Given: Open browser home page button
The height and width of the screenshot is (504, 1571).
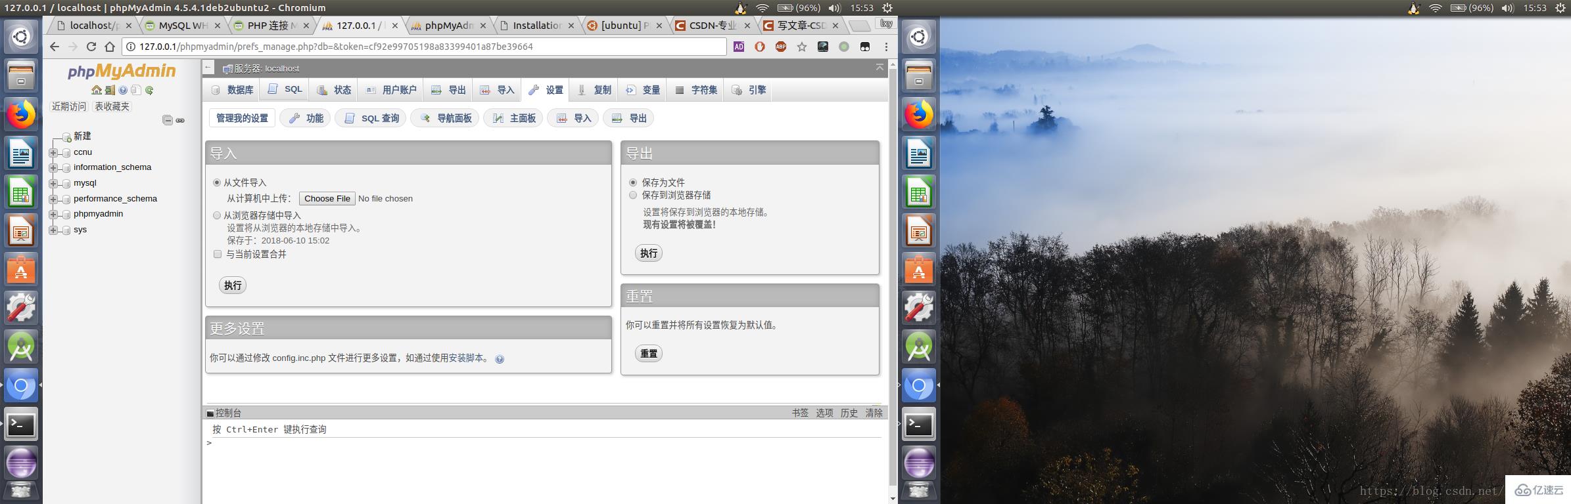Looking at the screenshot, I should 110,47.
